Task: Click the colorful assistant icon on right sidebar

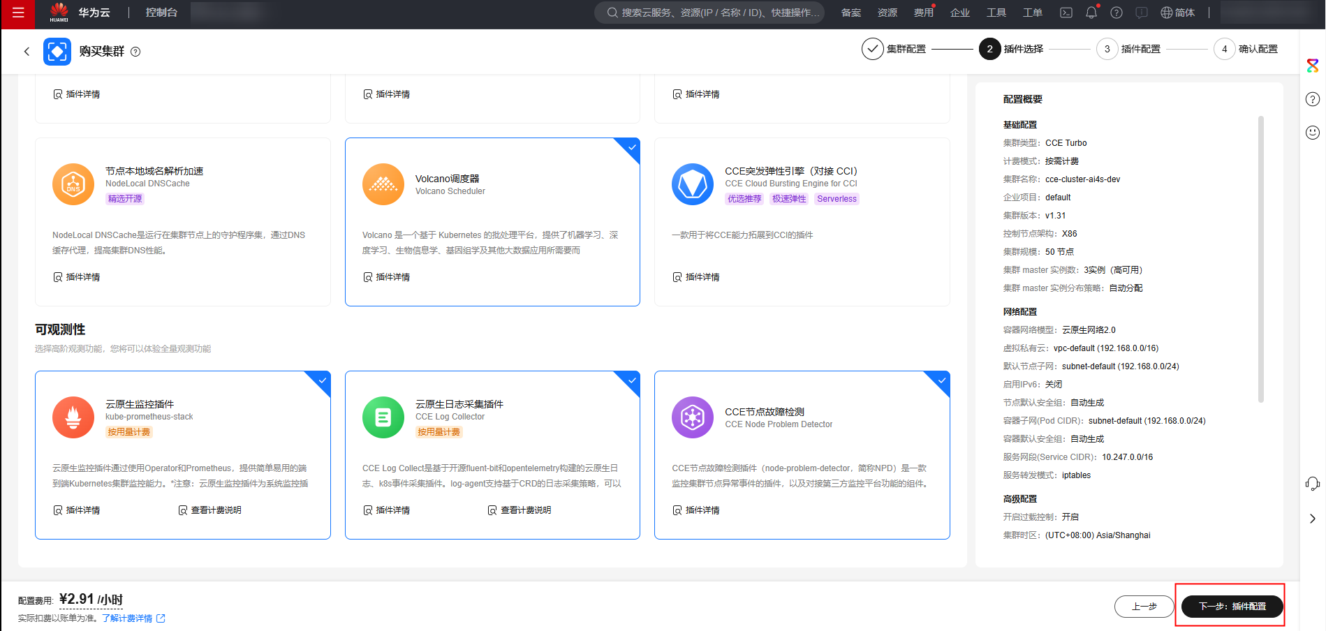Action: 1313,66
